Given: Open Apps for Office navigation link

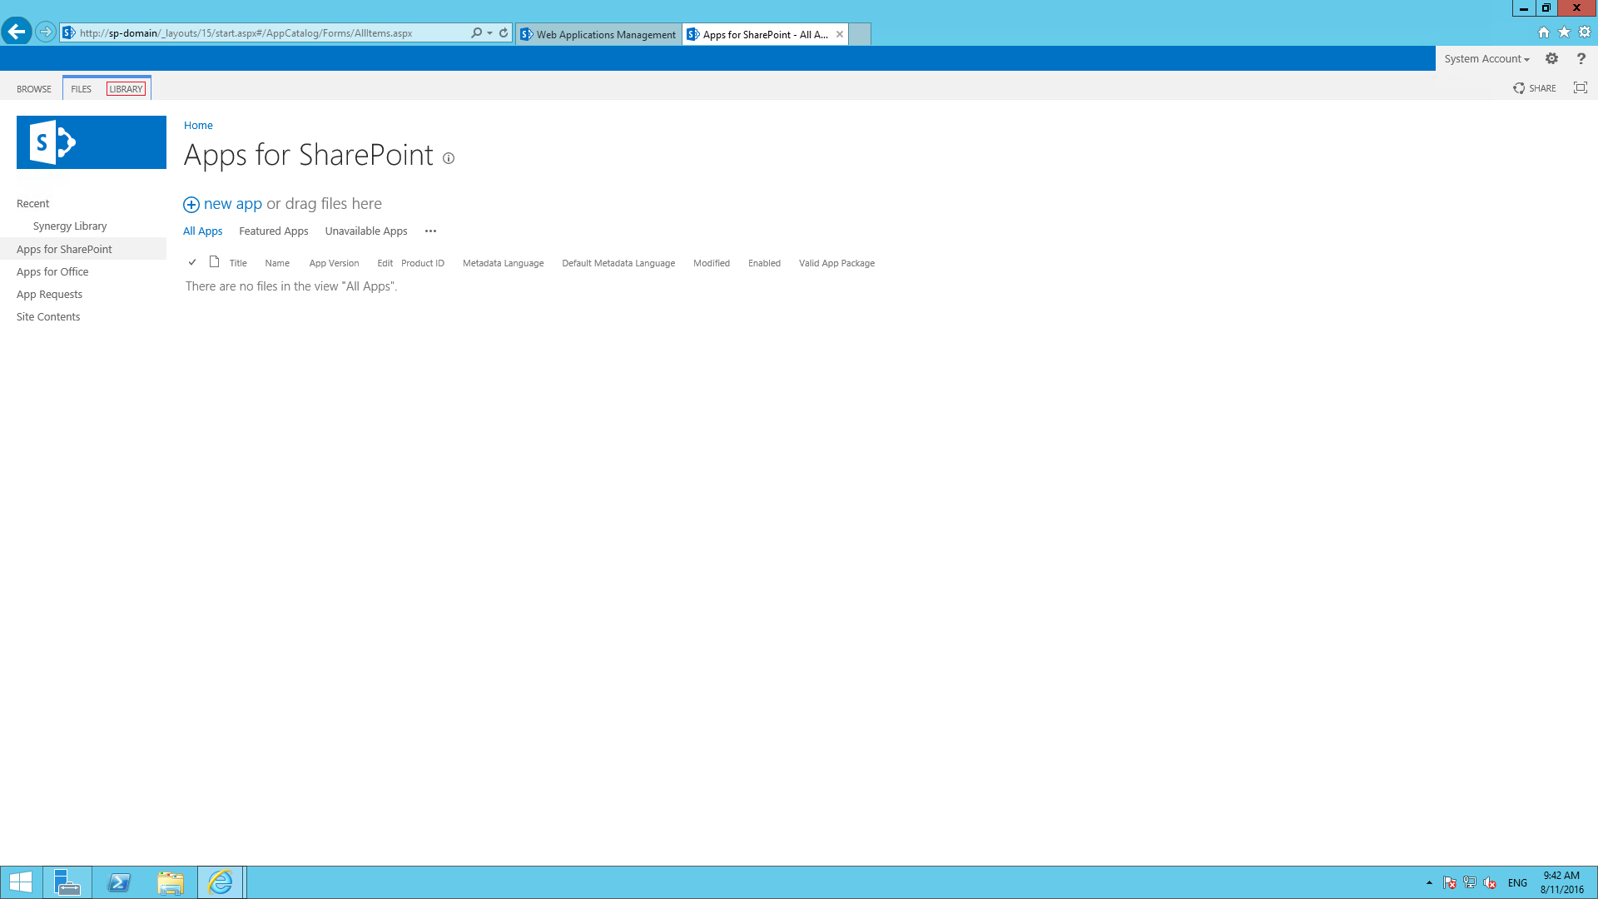Looking at the screenshot, I should click(52, 272).
